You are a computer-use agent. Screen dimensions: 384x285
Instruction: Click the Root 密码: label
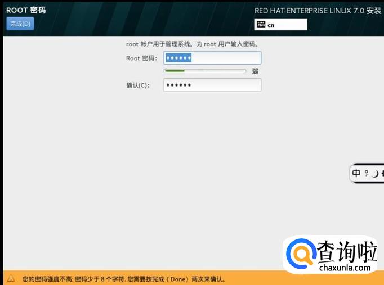point(141,58)
